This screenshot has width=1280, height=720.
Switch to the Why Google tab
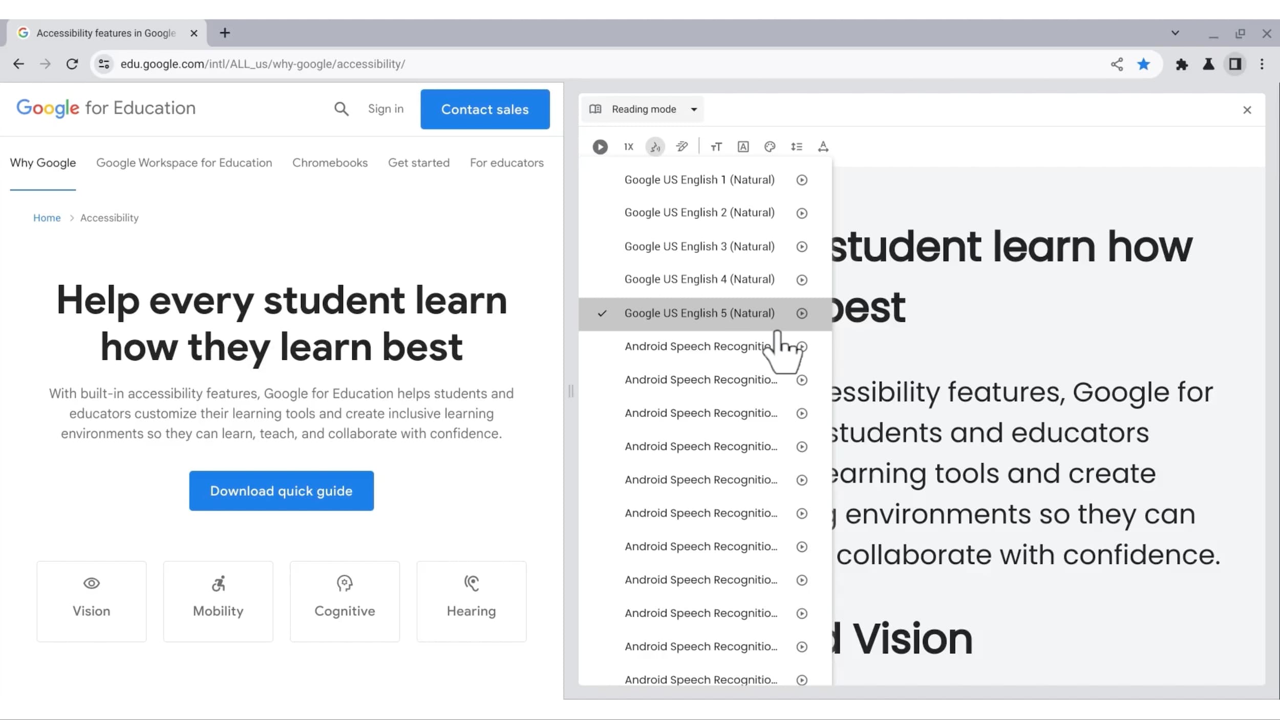(43, 162)
